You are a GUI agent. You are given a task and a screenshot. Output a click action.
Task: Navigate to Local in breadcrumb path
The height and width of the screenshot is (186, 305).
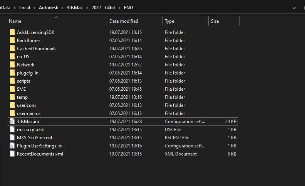tap(25, 8)
